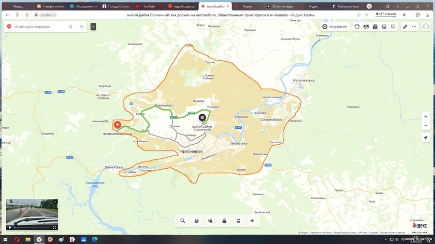
Task: Click the Yandex 'Я' home button
Action: click(17, 15)
